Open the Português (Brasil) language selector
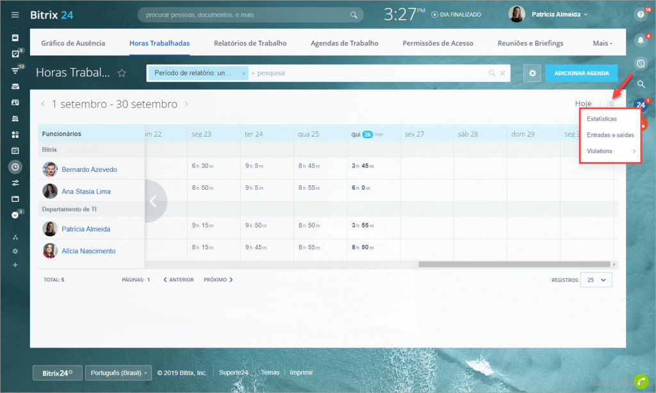The image size is (656, 393). click(120, 372)
